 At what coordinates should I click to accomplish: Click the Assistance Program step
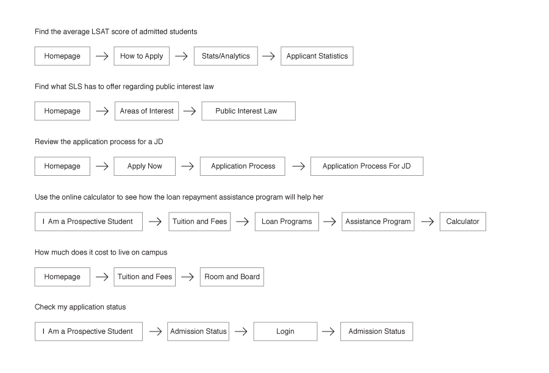[x=378, y=222]
